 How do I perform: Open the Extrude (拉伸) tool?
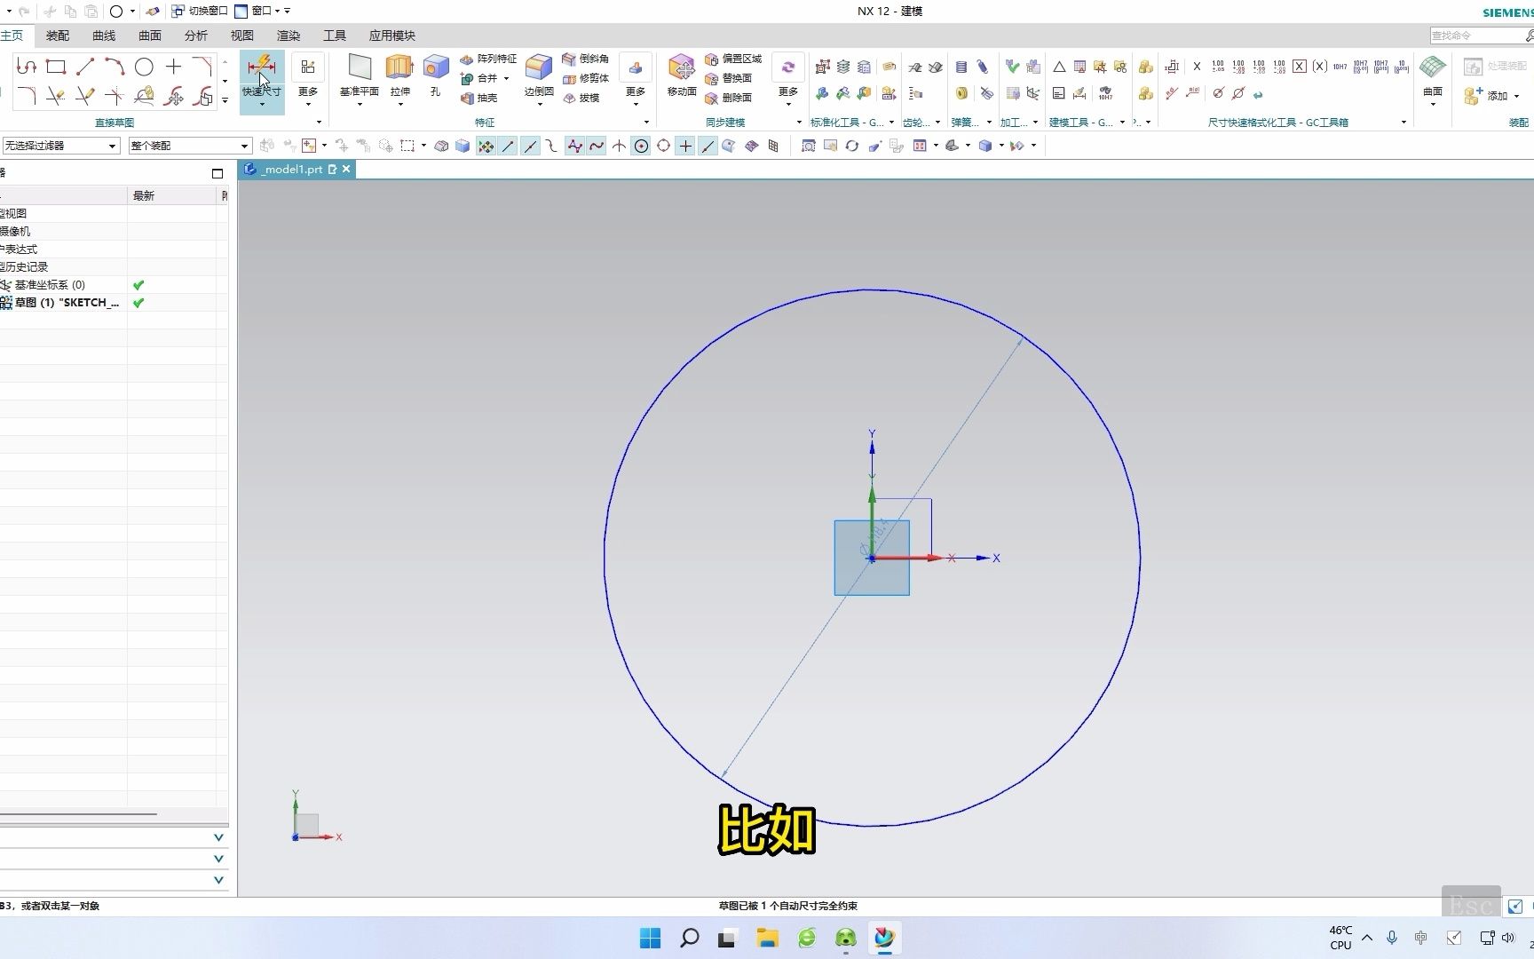coord(399,68)
